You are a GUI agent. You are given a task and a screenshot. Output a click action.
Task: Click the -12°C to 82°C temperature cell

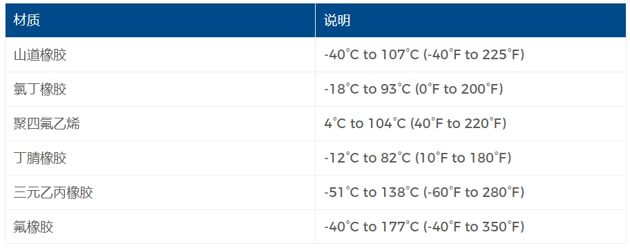(x=470, y=158)
